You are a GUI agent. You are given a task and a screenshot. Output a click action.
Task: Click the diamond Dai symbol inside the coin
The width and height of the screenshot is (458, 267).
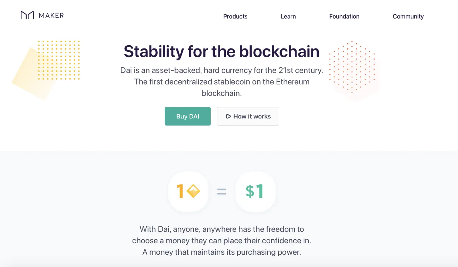[x=193, y=191]
